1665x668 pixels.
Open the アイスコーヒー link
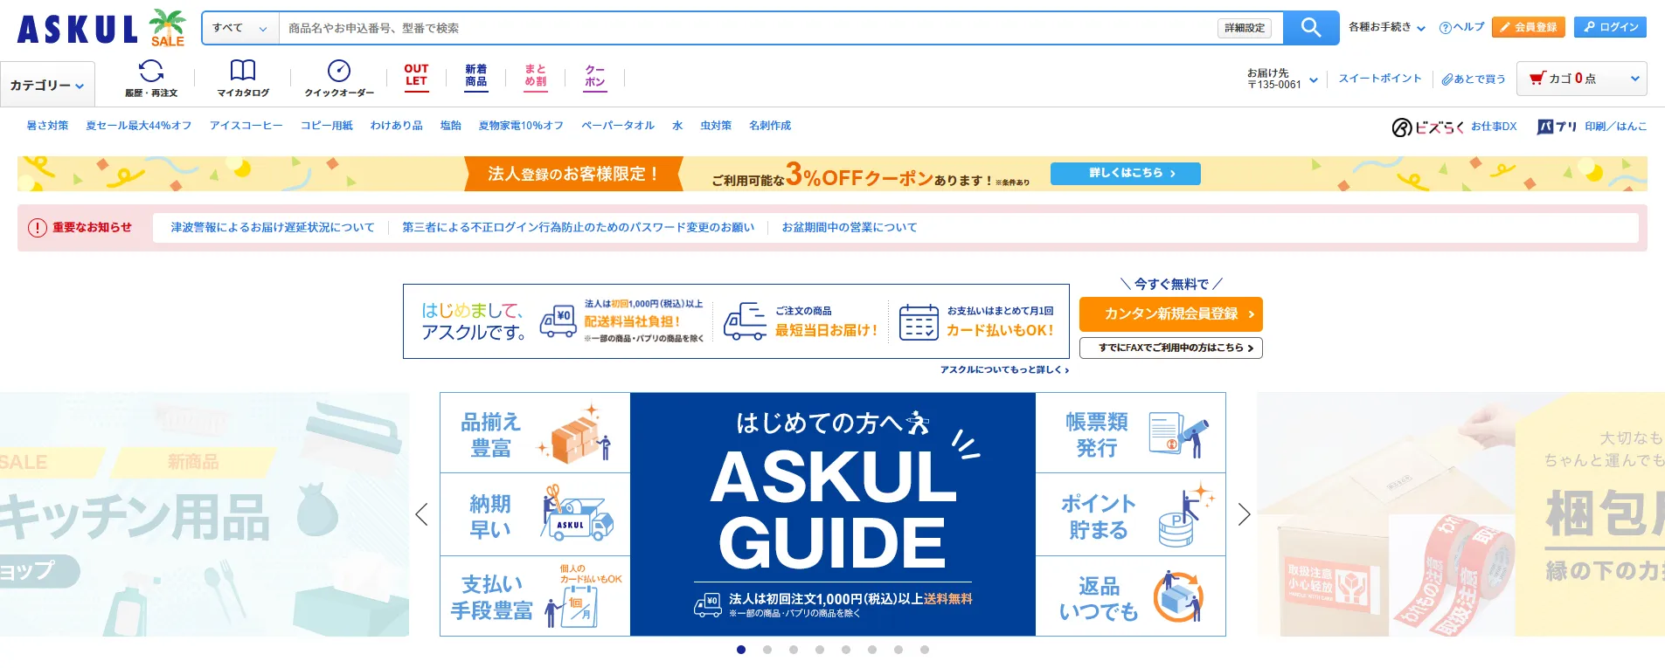pos(246,126)
